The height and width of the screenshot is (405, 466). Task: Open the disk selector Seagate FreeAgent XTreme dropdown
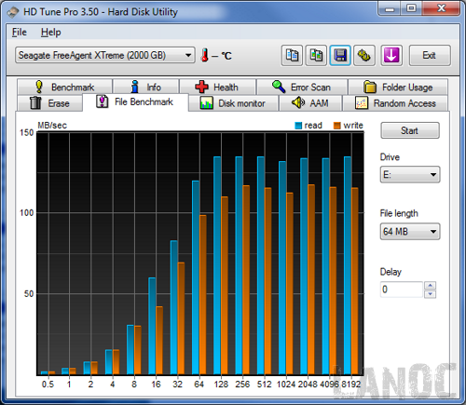(x=105, y=55)
